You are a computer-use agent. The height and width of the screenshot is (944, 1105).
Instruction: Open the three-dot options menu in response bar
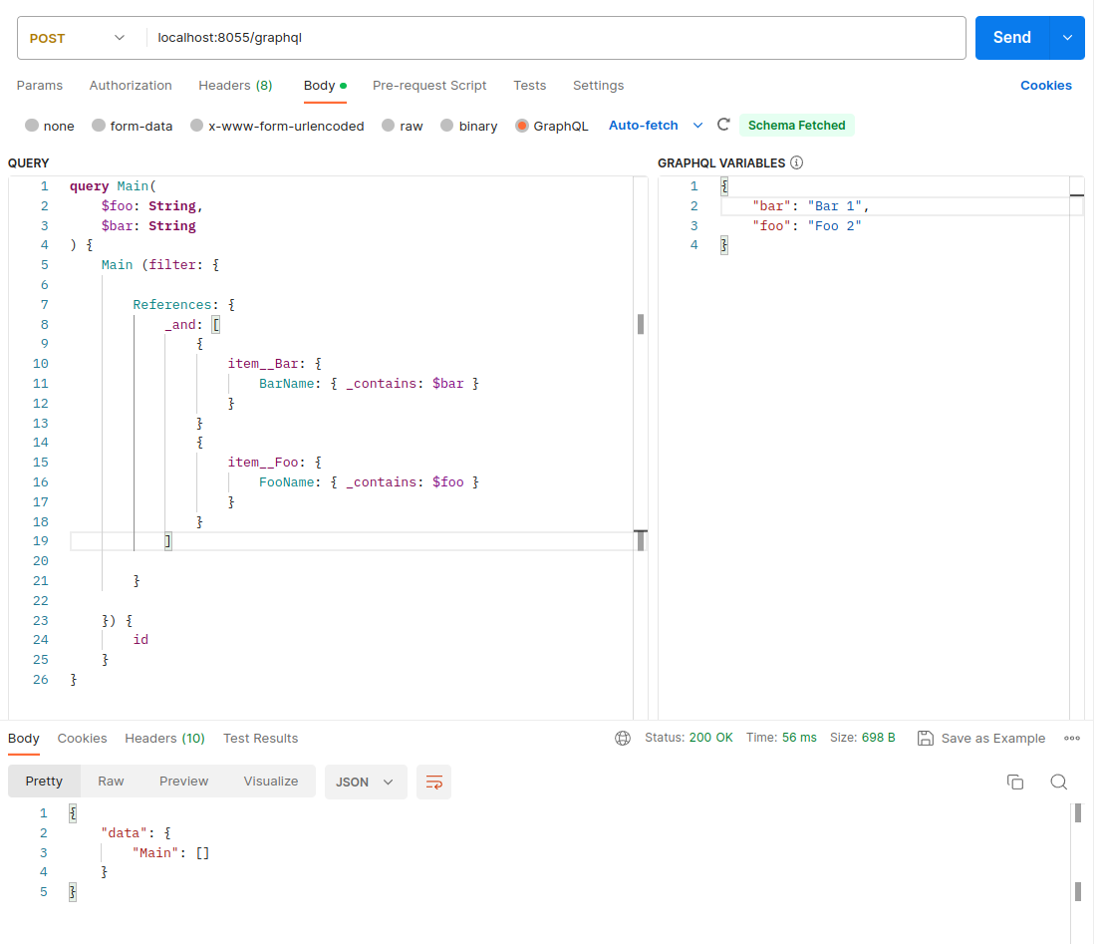coord(1072,738)
